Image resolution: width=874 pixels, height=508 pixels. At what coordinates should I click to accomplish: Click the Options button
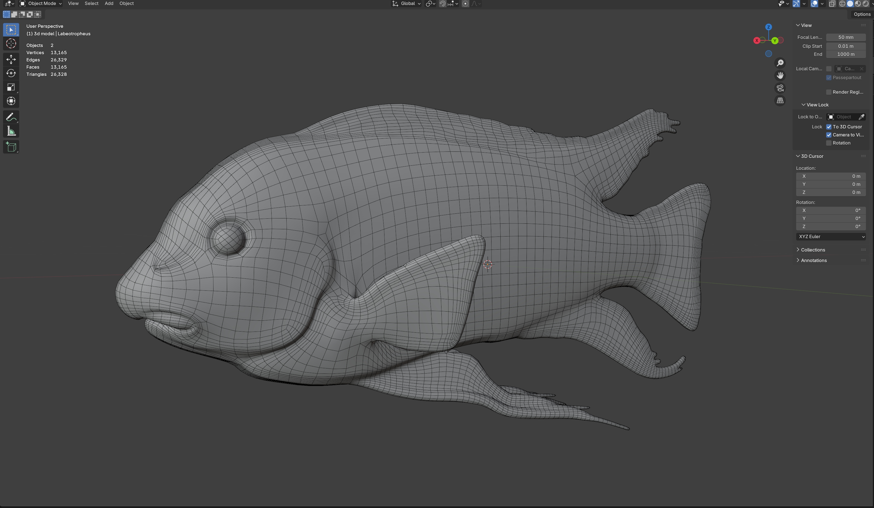[x=862, y=14]
